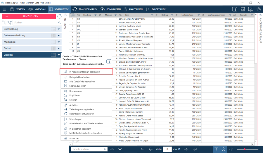
Task: Click info icon in Classica popup
Action: click(x=108, y=61)
